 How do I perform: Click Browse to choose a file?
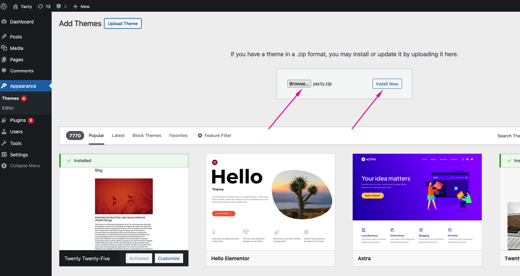299,84
